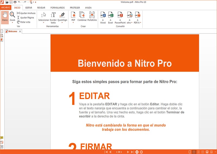Convert the PDF to Excel
The image size is (217, 154).
[x=110, y=17]
